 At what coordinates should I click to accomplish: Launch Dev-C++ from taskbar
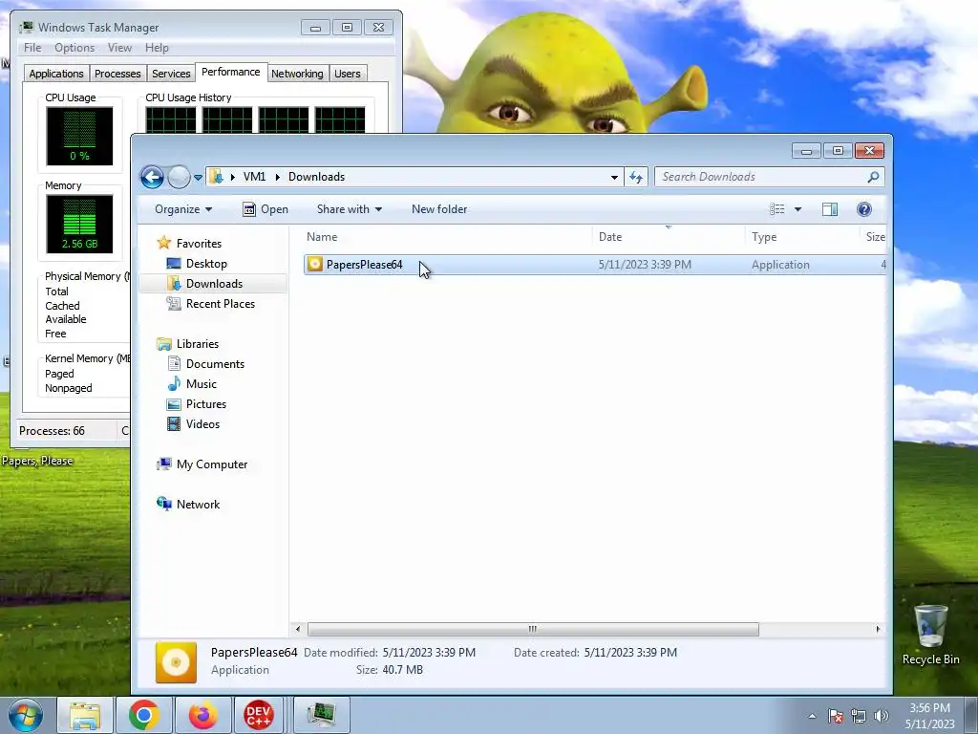258,715
